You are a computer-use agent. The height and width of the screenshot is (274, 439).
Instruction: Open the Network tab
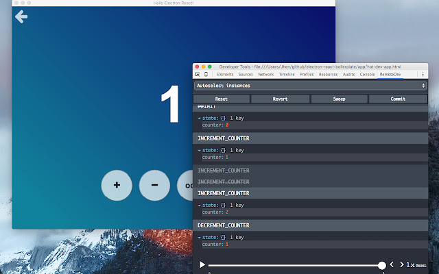pos(265,73)
